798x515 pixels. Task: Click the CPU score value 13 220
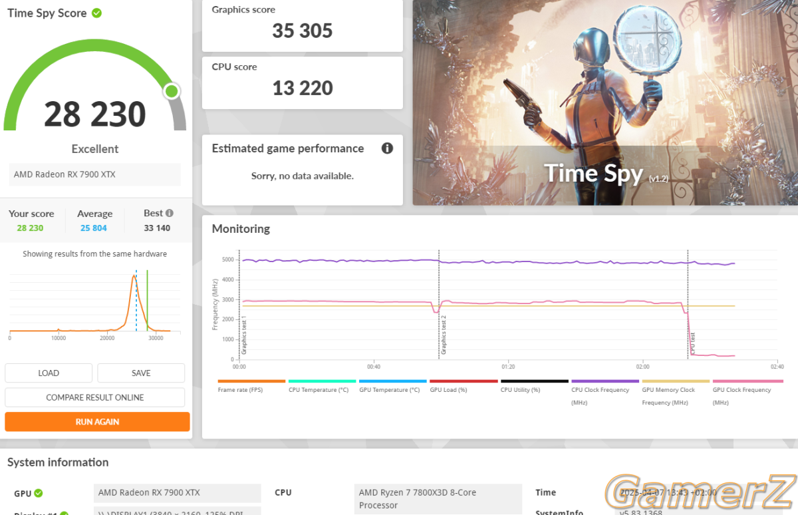(x=303, y=88)
